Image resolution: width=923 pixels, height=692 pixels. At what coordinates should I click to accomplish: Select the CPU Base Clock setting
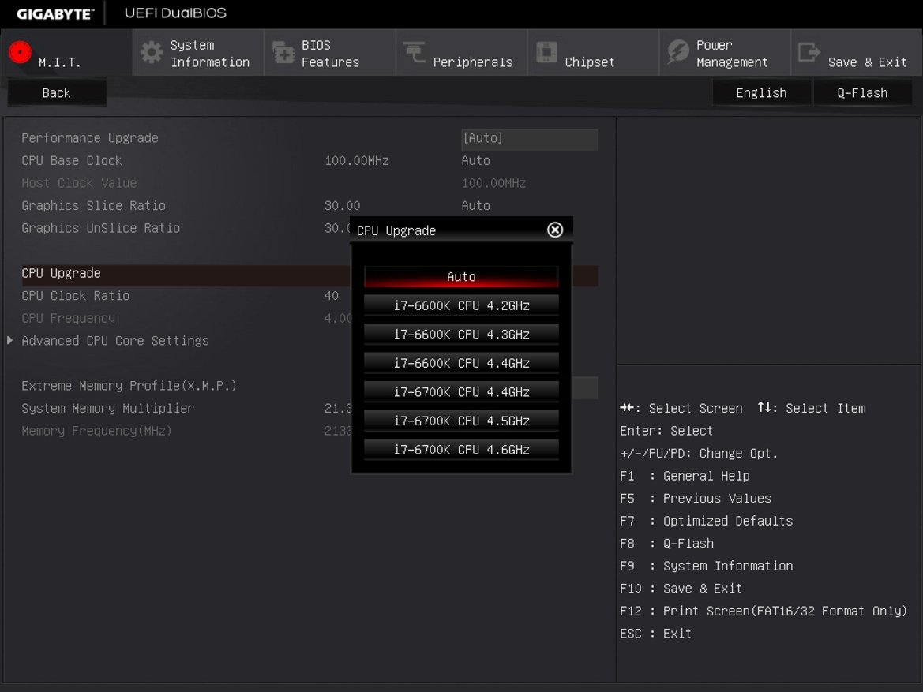[72, 161]
